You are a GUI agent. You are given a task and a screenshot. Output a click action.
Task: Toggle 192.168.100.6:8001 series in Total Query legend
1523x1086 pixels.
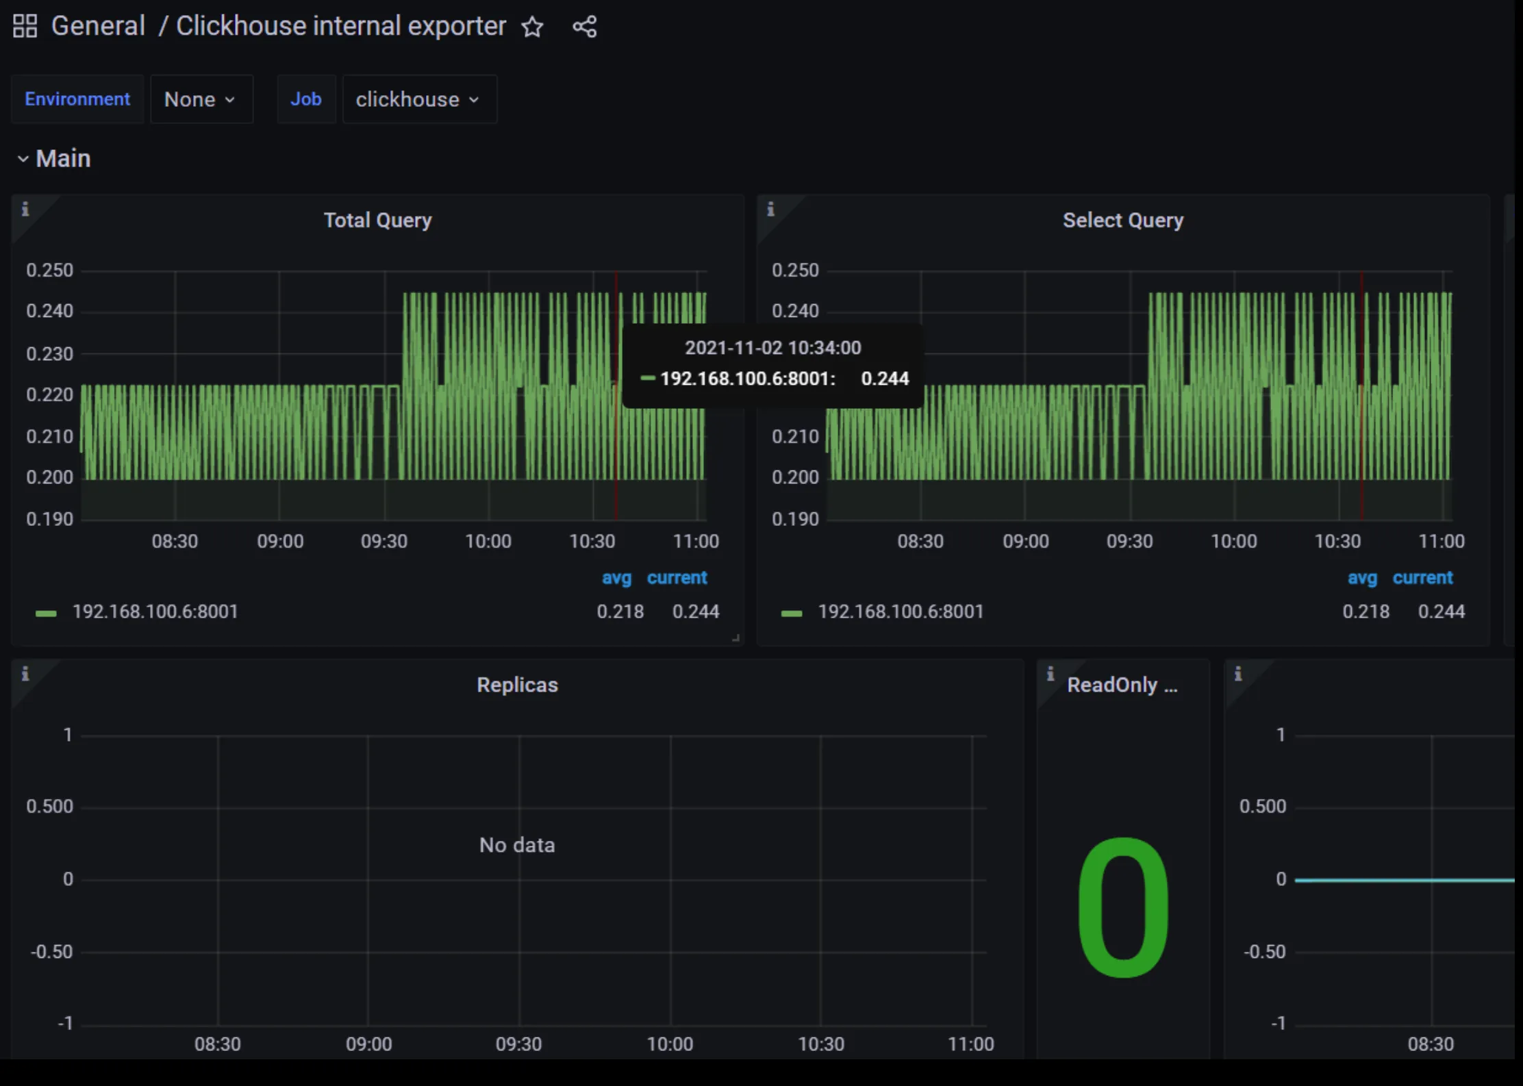pos(155,611)
